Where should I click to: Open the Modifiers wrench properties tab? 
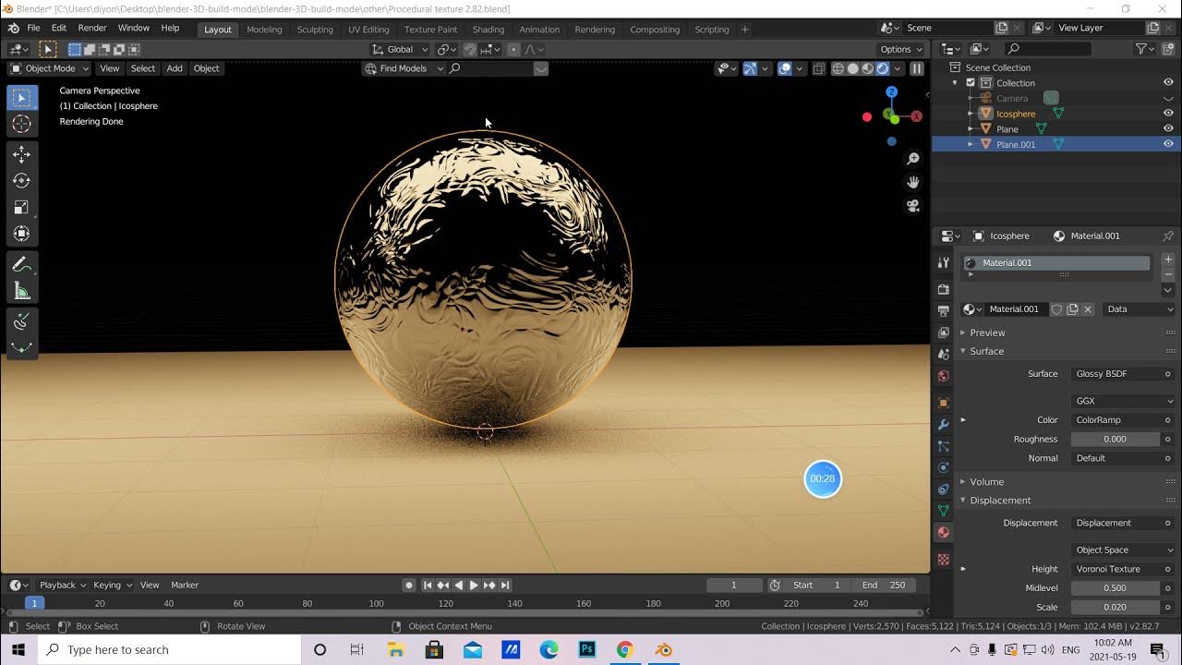tap(943, 425)
